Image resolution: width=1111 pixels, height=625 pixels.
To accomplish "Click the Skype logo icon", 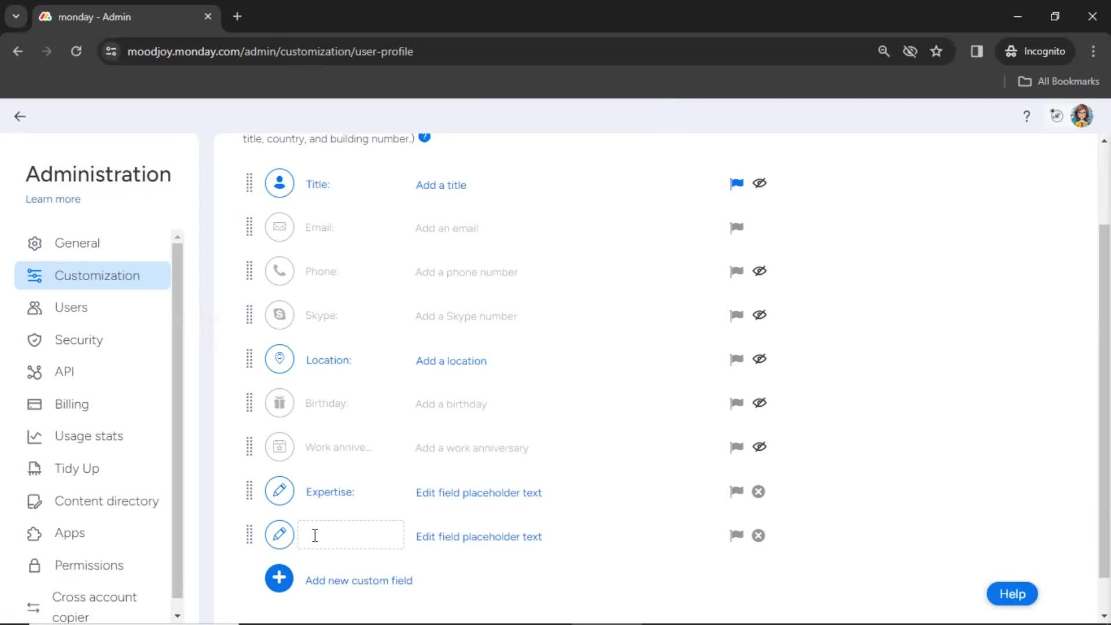I will click(x=278, y=315).
